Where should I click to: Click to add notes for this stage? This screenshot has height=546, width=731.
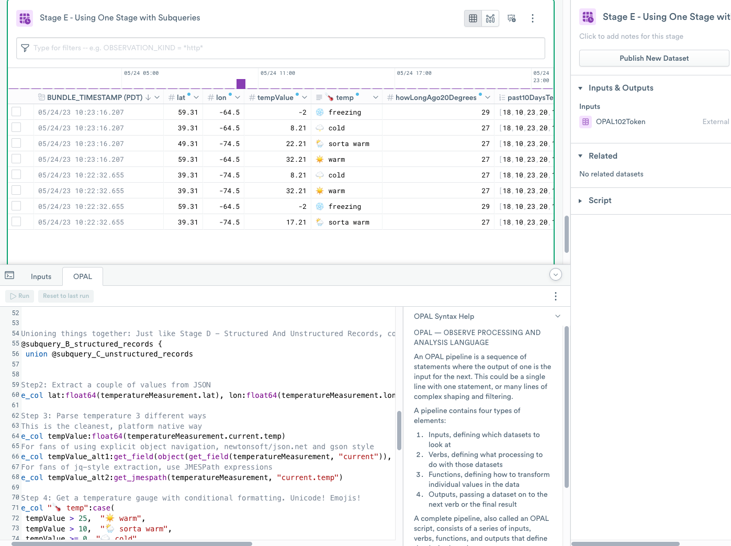click(631, 37)
